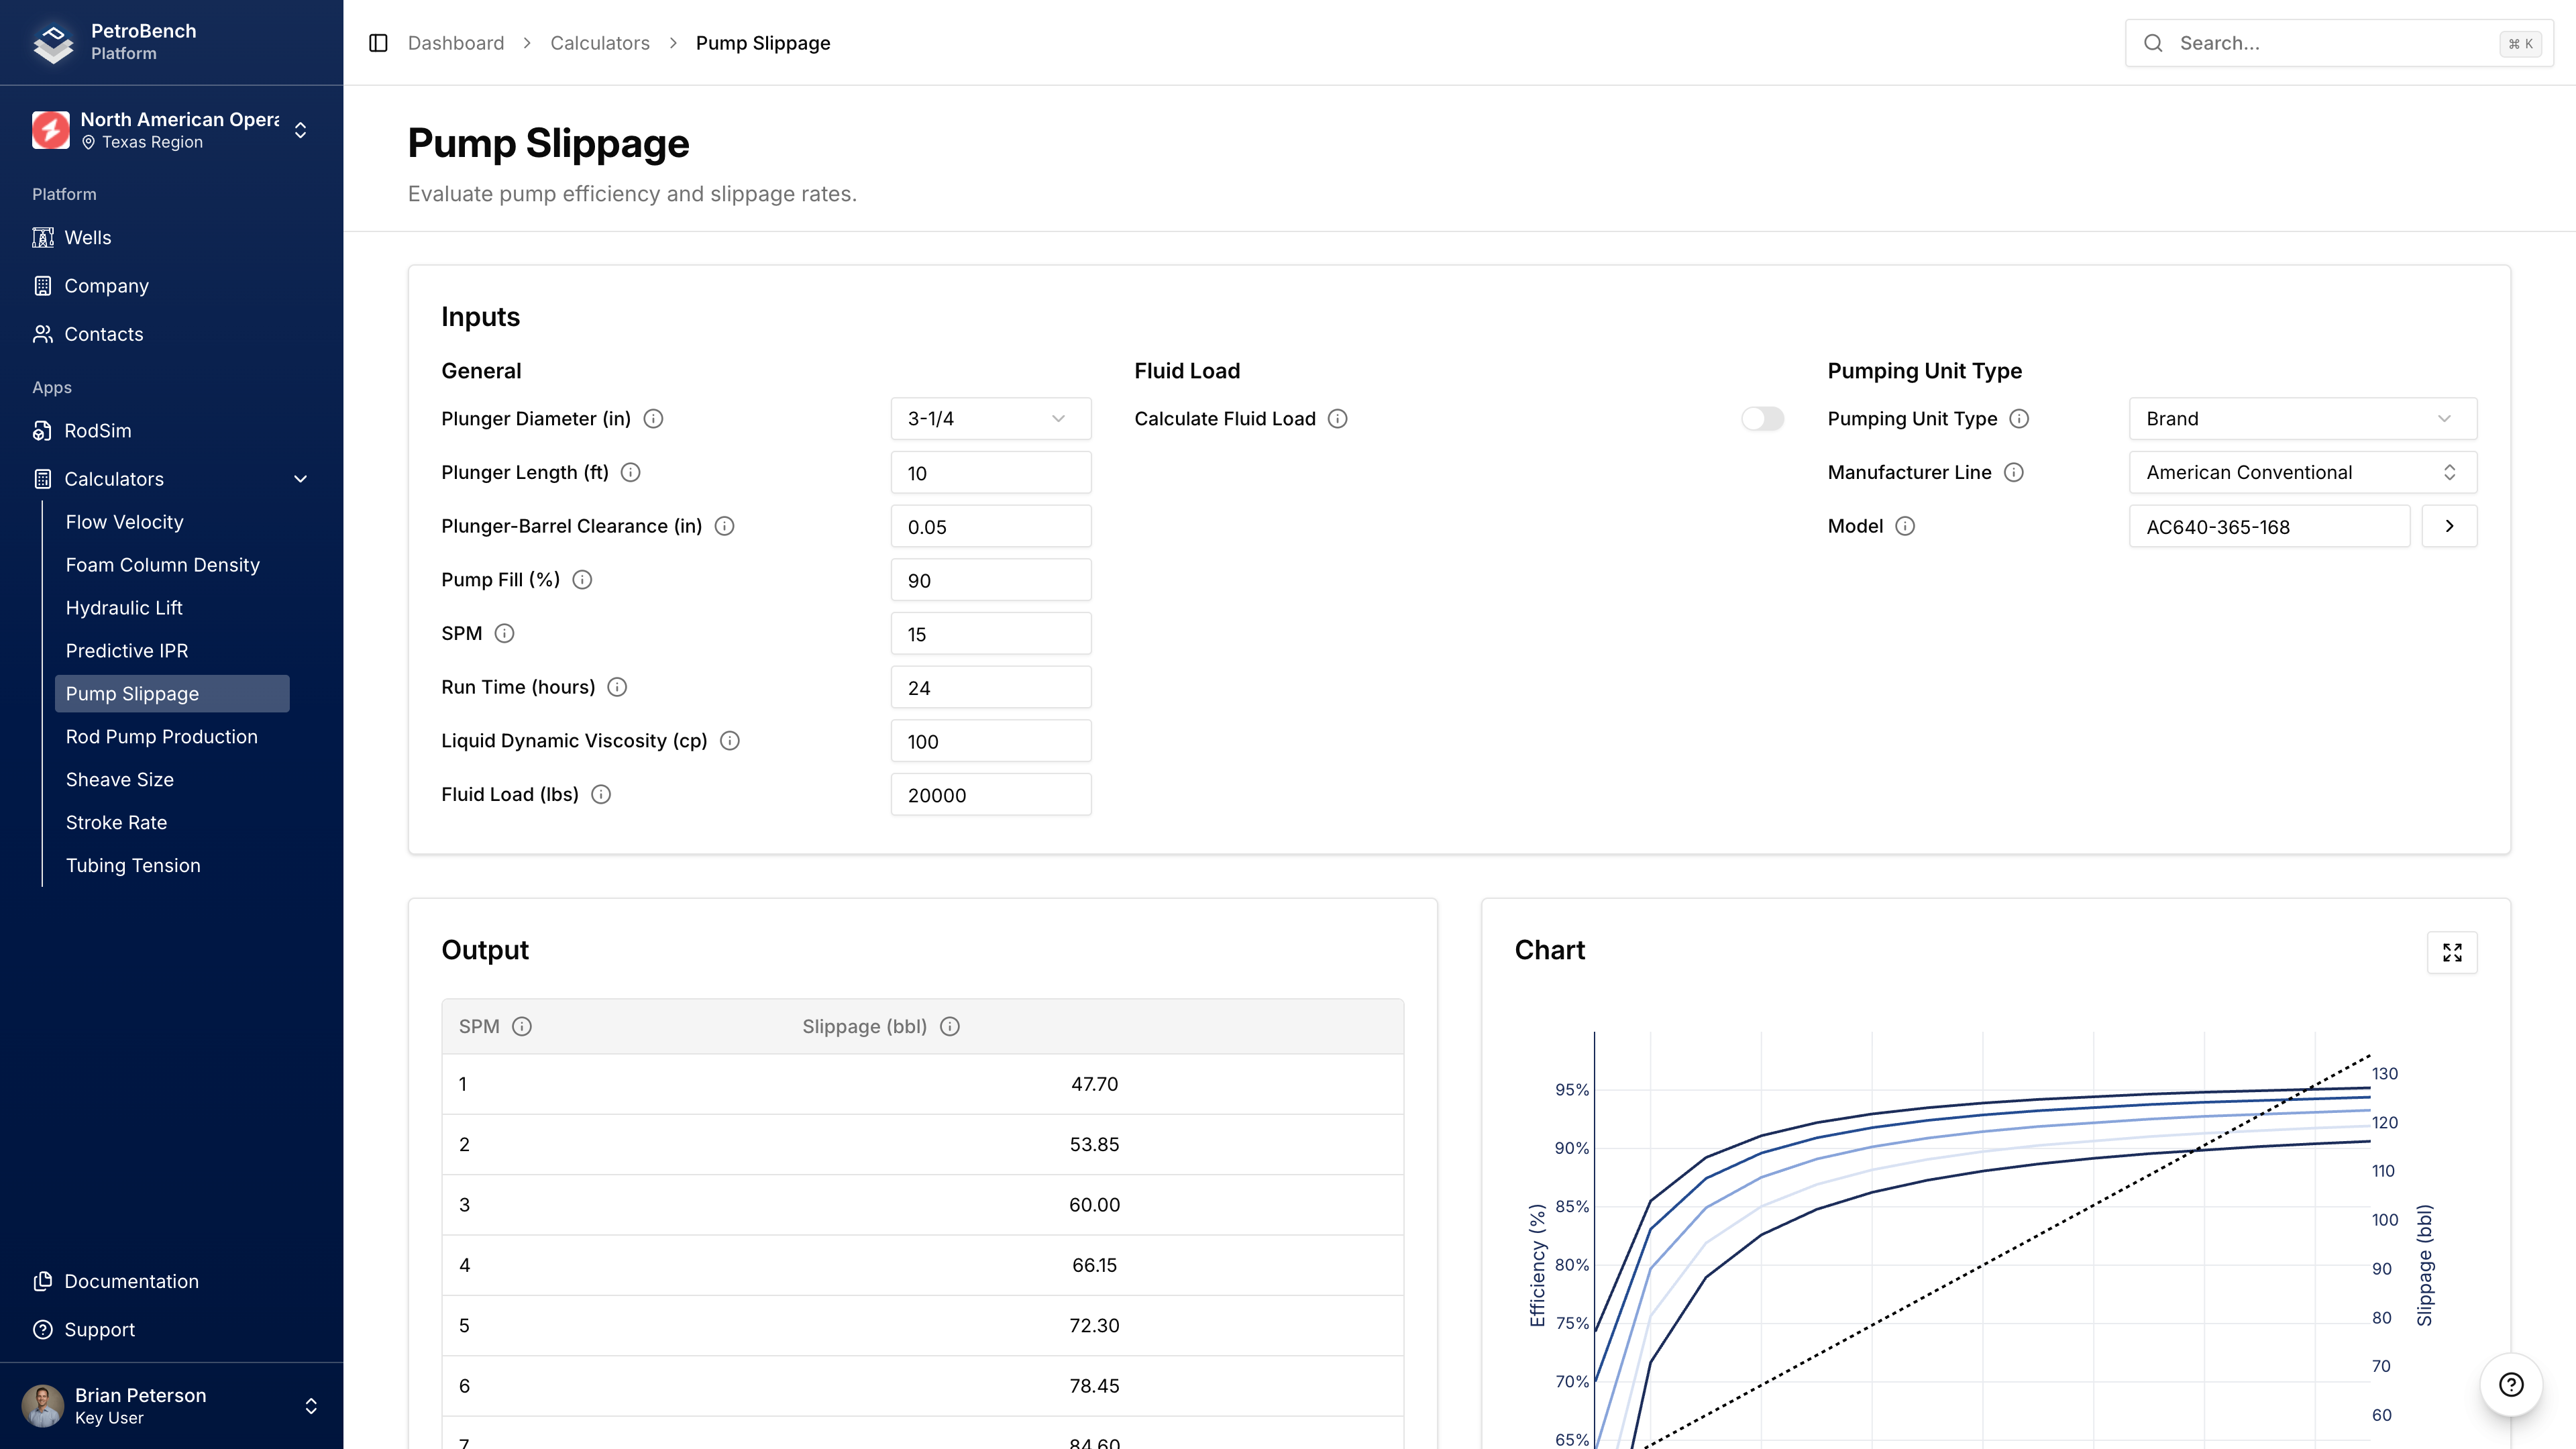
Task: Click the Output expand icon
Action: pos(607,952)
